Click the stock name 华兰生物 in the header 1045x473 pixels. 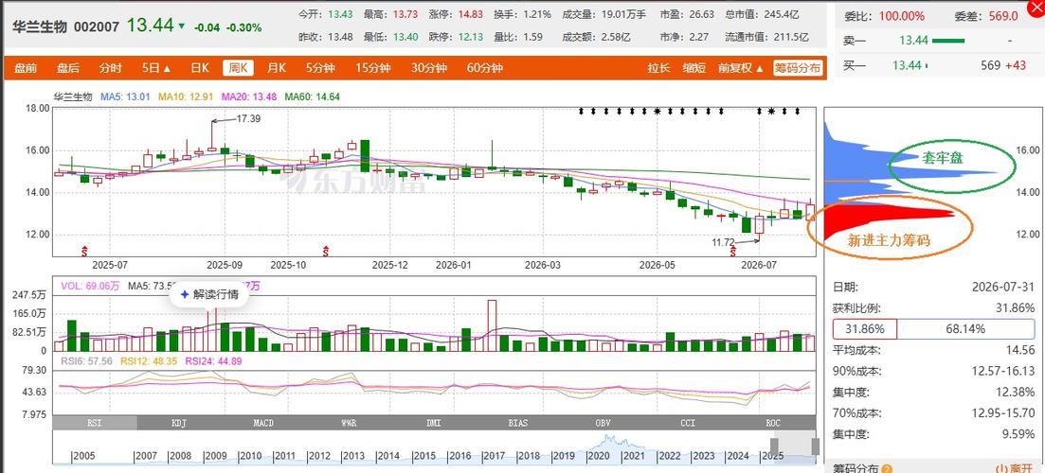tap(39, 26)
